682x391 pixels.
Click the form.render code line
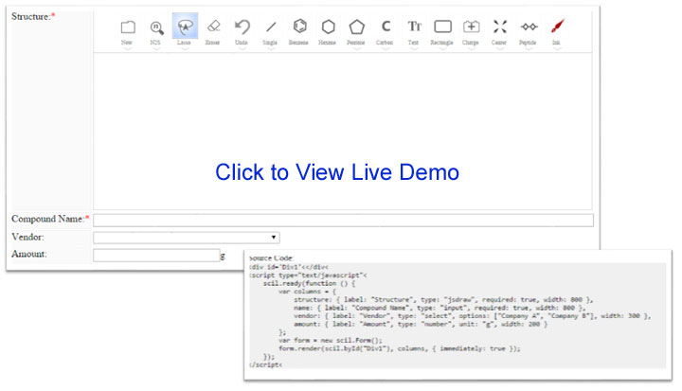tap(400, 348)
